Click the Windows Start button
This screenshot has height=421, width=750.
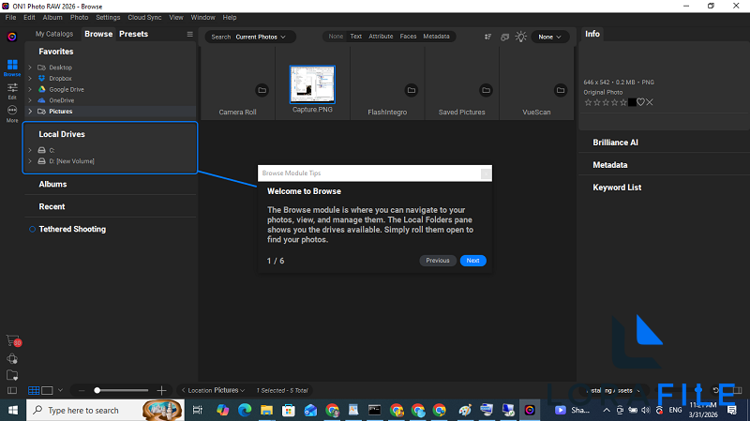pyautogui.click(x=13, y=410)
